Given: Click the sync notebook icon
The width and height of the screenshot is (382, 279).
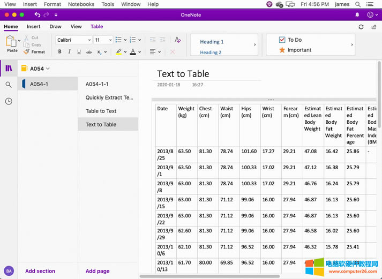Looking at the screenshot, I should click(x=361, y=27).
